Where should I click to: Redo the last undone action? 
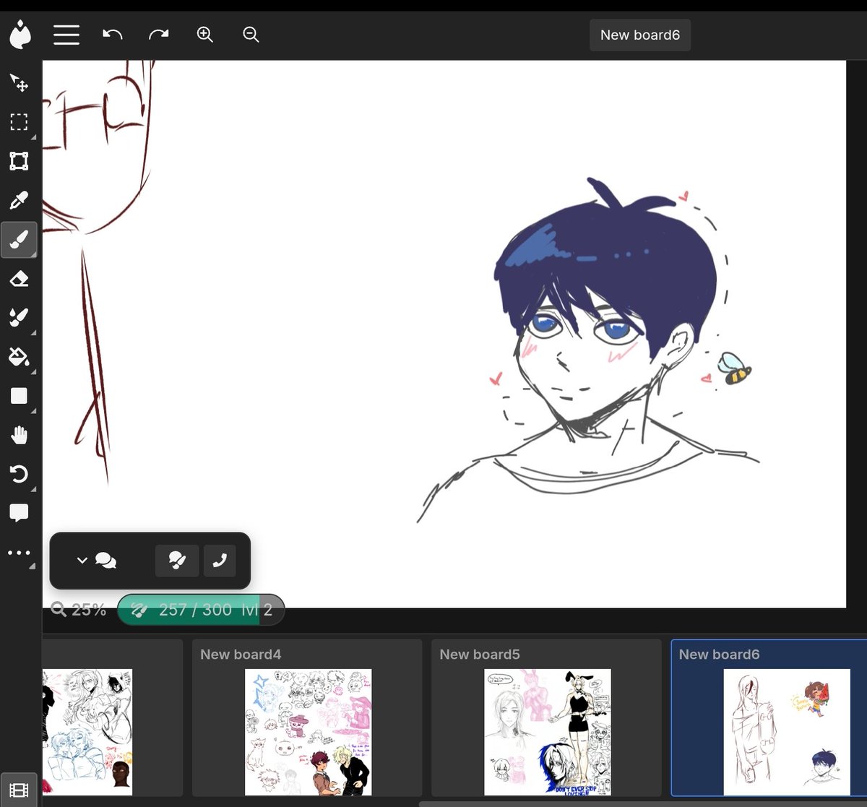tap(158, 35)
